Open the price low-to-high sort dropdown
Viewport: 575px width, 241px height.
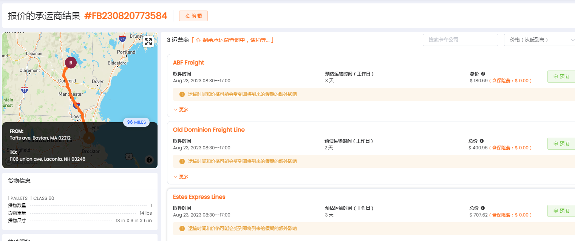(539, 40)
